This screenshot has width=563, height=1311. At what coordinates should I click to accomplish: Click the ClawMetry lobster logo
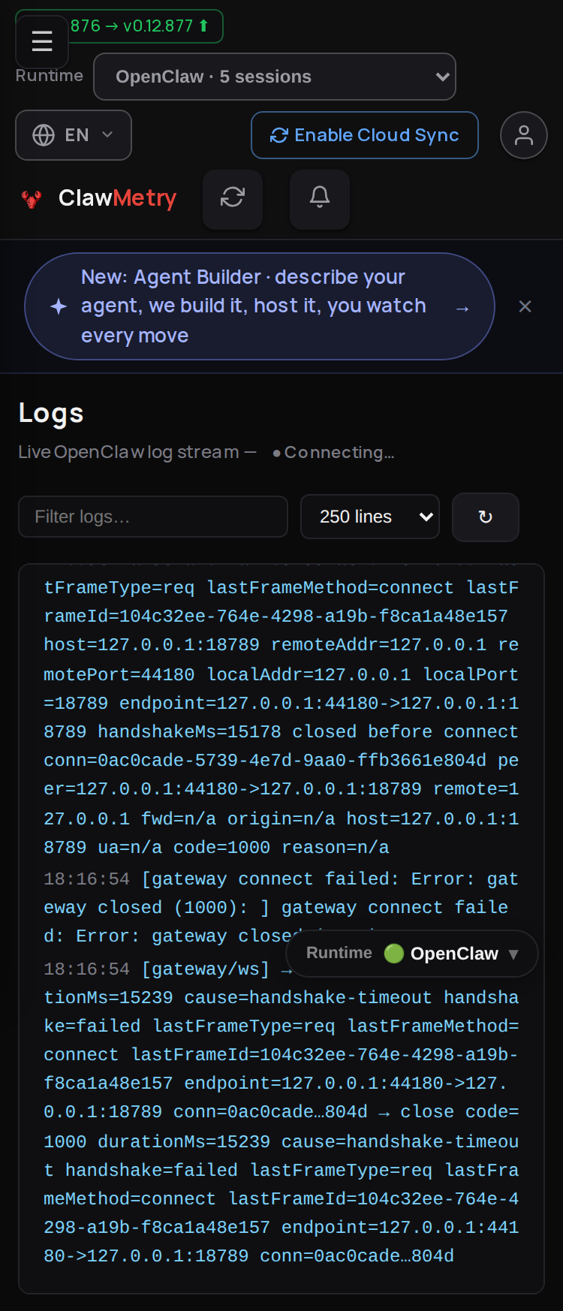(32, 199)
